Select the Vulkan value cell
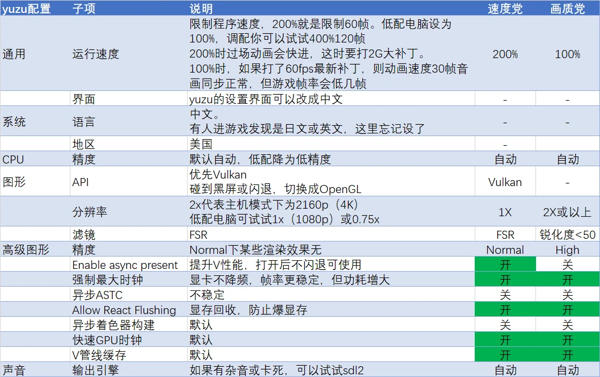Image resolution: width=600 pixels, height=377 pixels. pyautogui.click(x=505, y=181)
